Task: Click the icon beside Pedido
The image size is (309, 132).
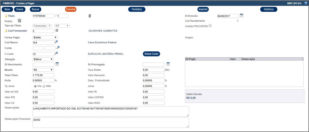Action: pos(19,21)
